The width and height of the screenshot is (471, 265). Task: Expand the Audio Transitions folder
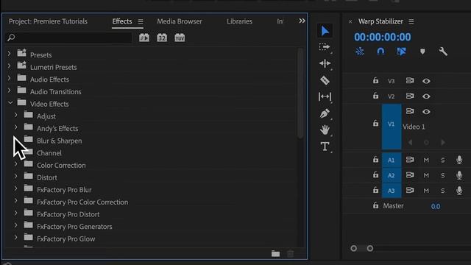click(x=9, y=91)
